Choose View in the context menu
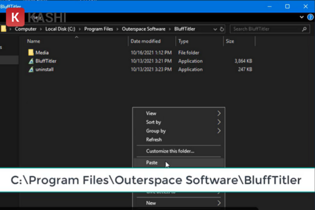The height and width of the screenshot is (210, 315). pyautogui.click(x=178, y=113)
